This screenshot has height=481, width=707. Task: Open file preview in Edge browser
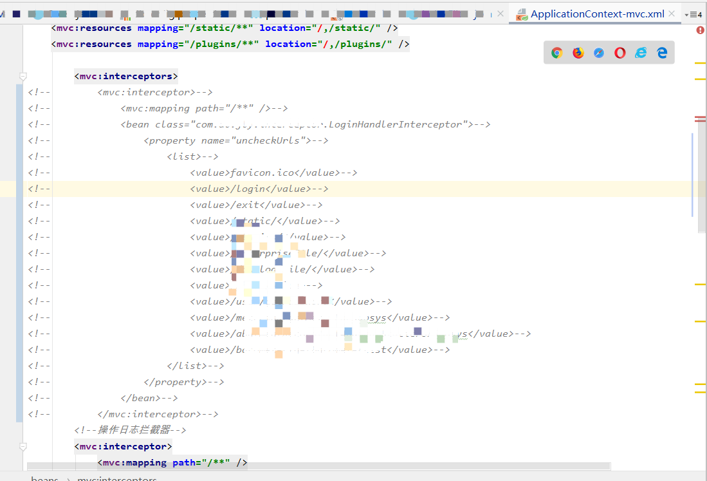(662, 53)
